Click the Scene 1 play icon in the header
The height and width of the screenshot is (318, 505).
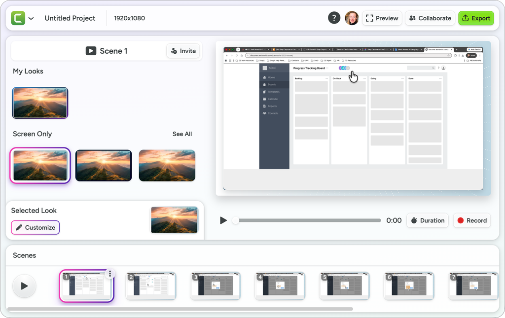(91, 51)
